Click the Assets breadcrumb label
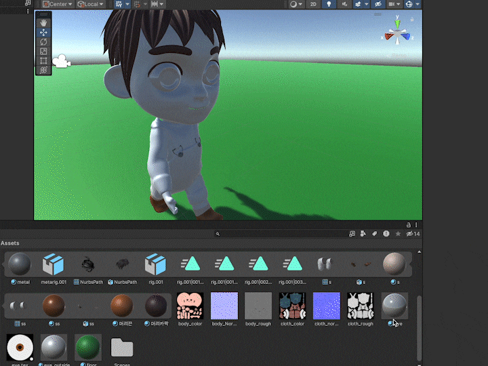 [x=9, y=243]
